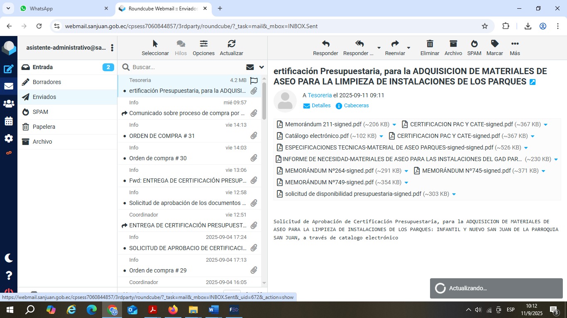Click the Buscar search field
The image size is (567, 318).
click(187, 67)
